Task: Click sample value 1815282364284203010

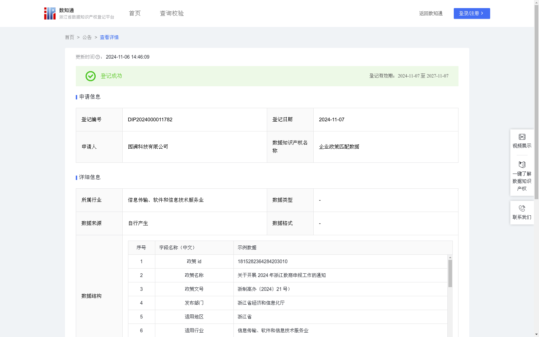Action: click(x=262, y=262)
